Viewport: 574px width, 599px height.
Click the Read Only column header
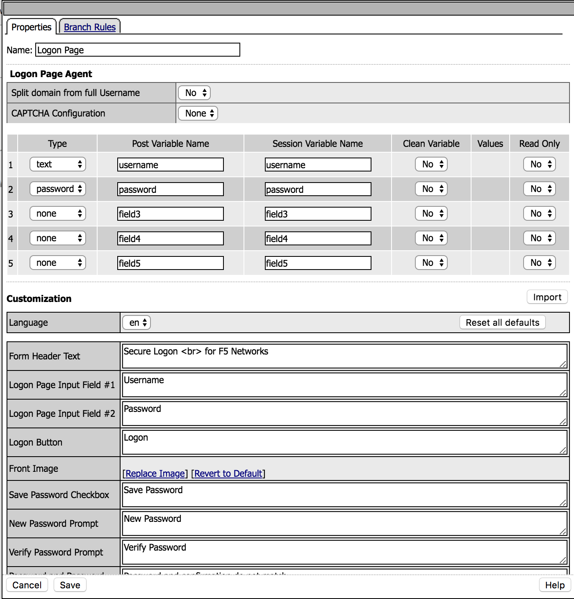540,144
